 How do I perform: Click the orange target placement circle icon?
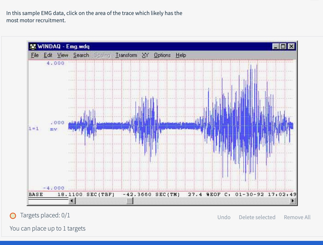click(13, 215)
